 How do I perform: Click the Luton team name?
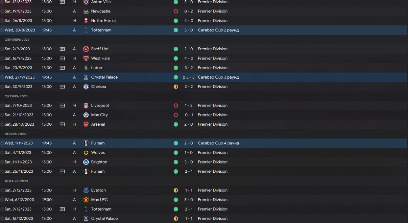click(x=97, y=68)
